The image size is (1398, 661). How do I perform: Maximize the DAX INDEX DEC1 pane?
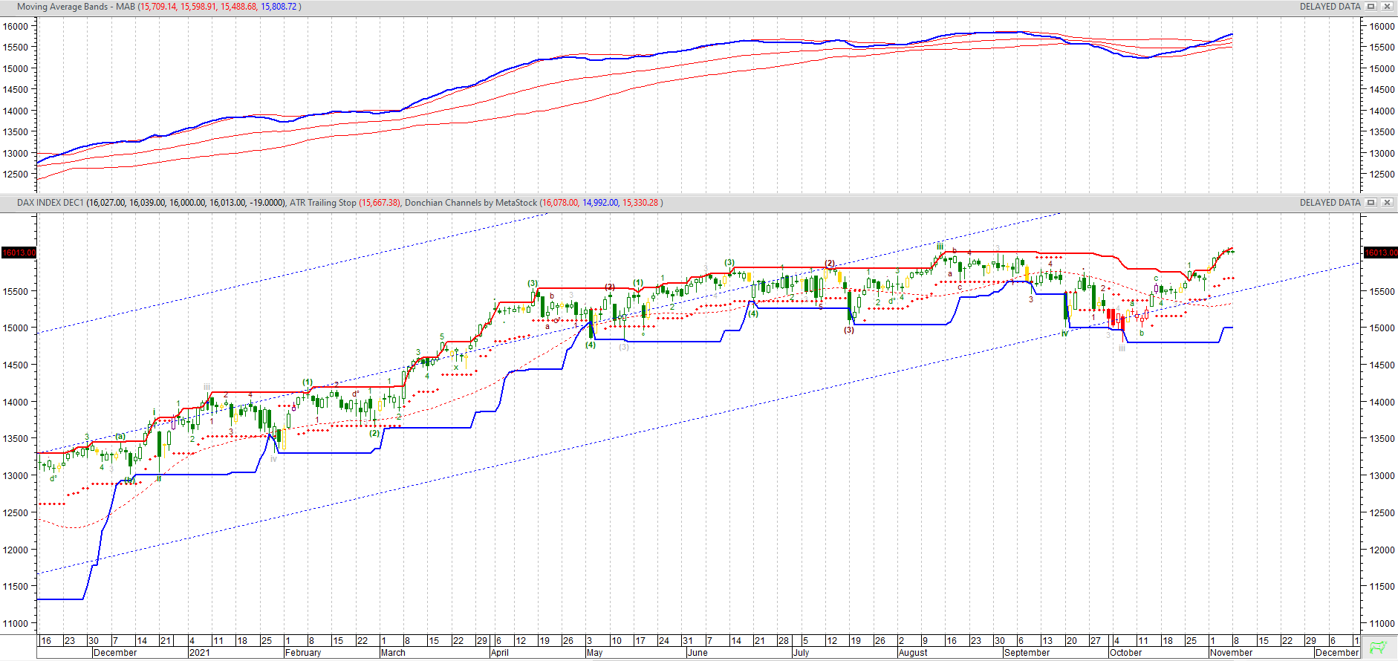click(x=1371, y=203)
